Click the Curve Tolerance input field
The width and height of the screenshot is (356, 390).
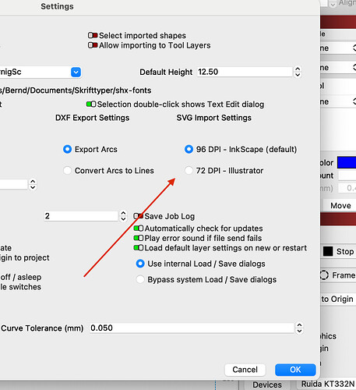(x=192, y=328)
